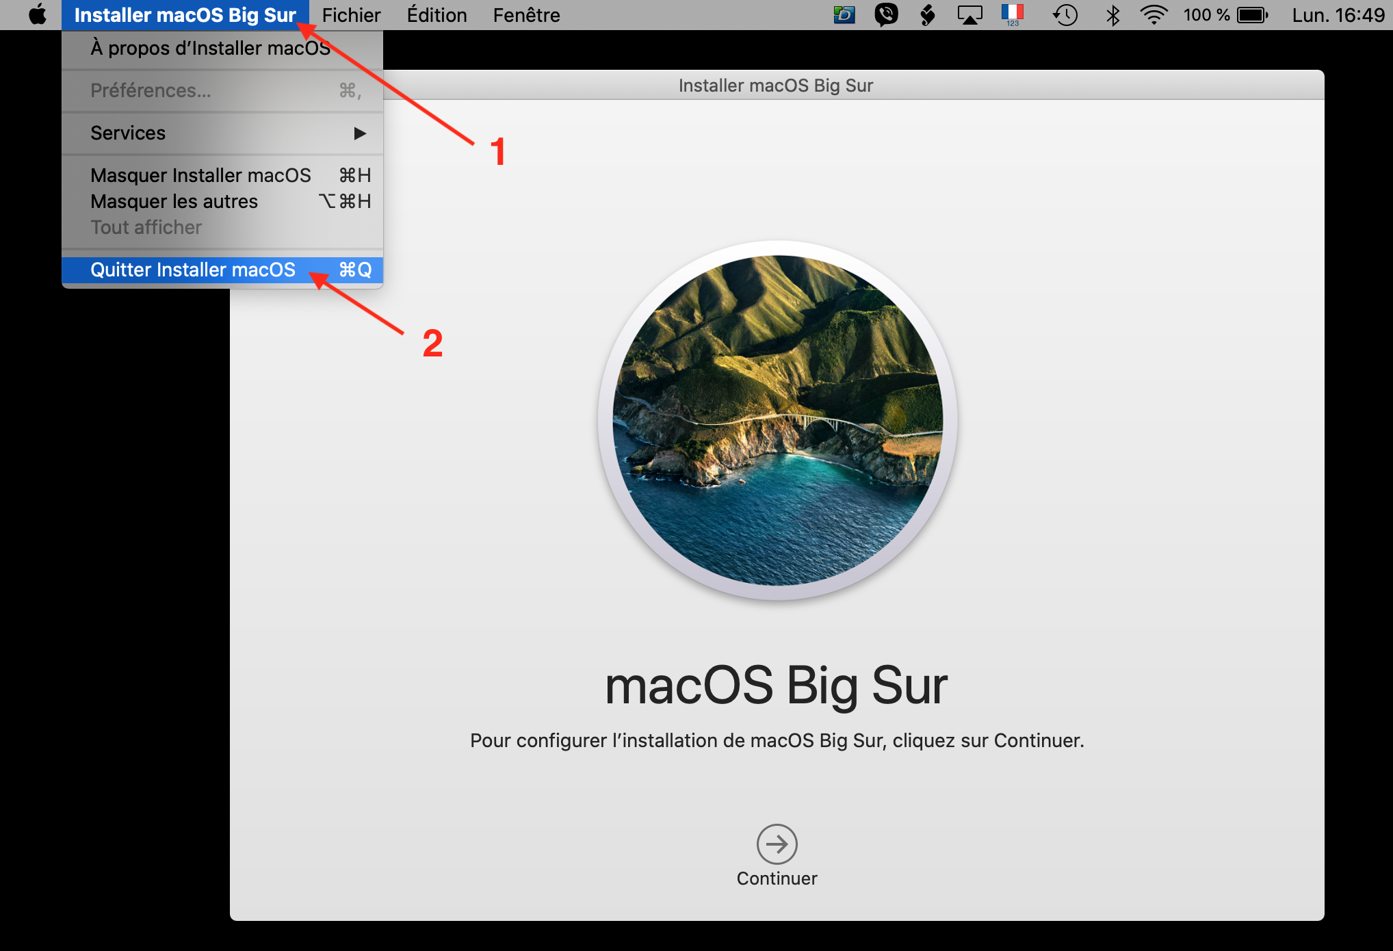
Task: Select Quitter Installer macOS
Action: point(194,269)
